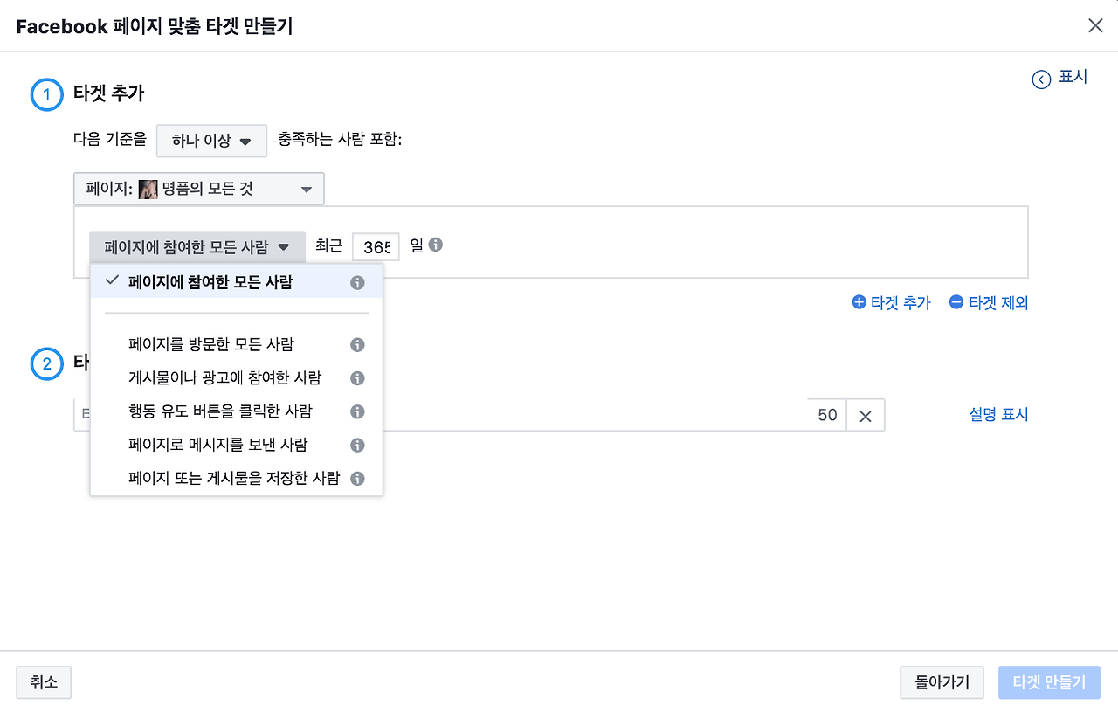Click the 타겟 제외 minus link
Image resolution: width=1118 pixels, height=712 pixels.
(989, 303)
